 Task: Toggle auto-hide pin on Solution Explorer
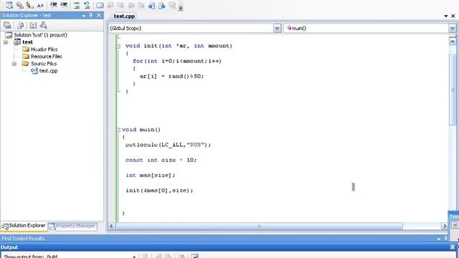coord(91,15)
